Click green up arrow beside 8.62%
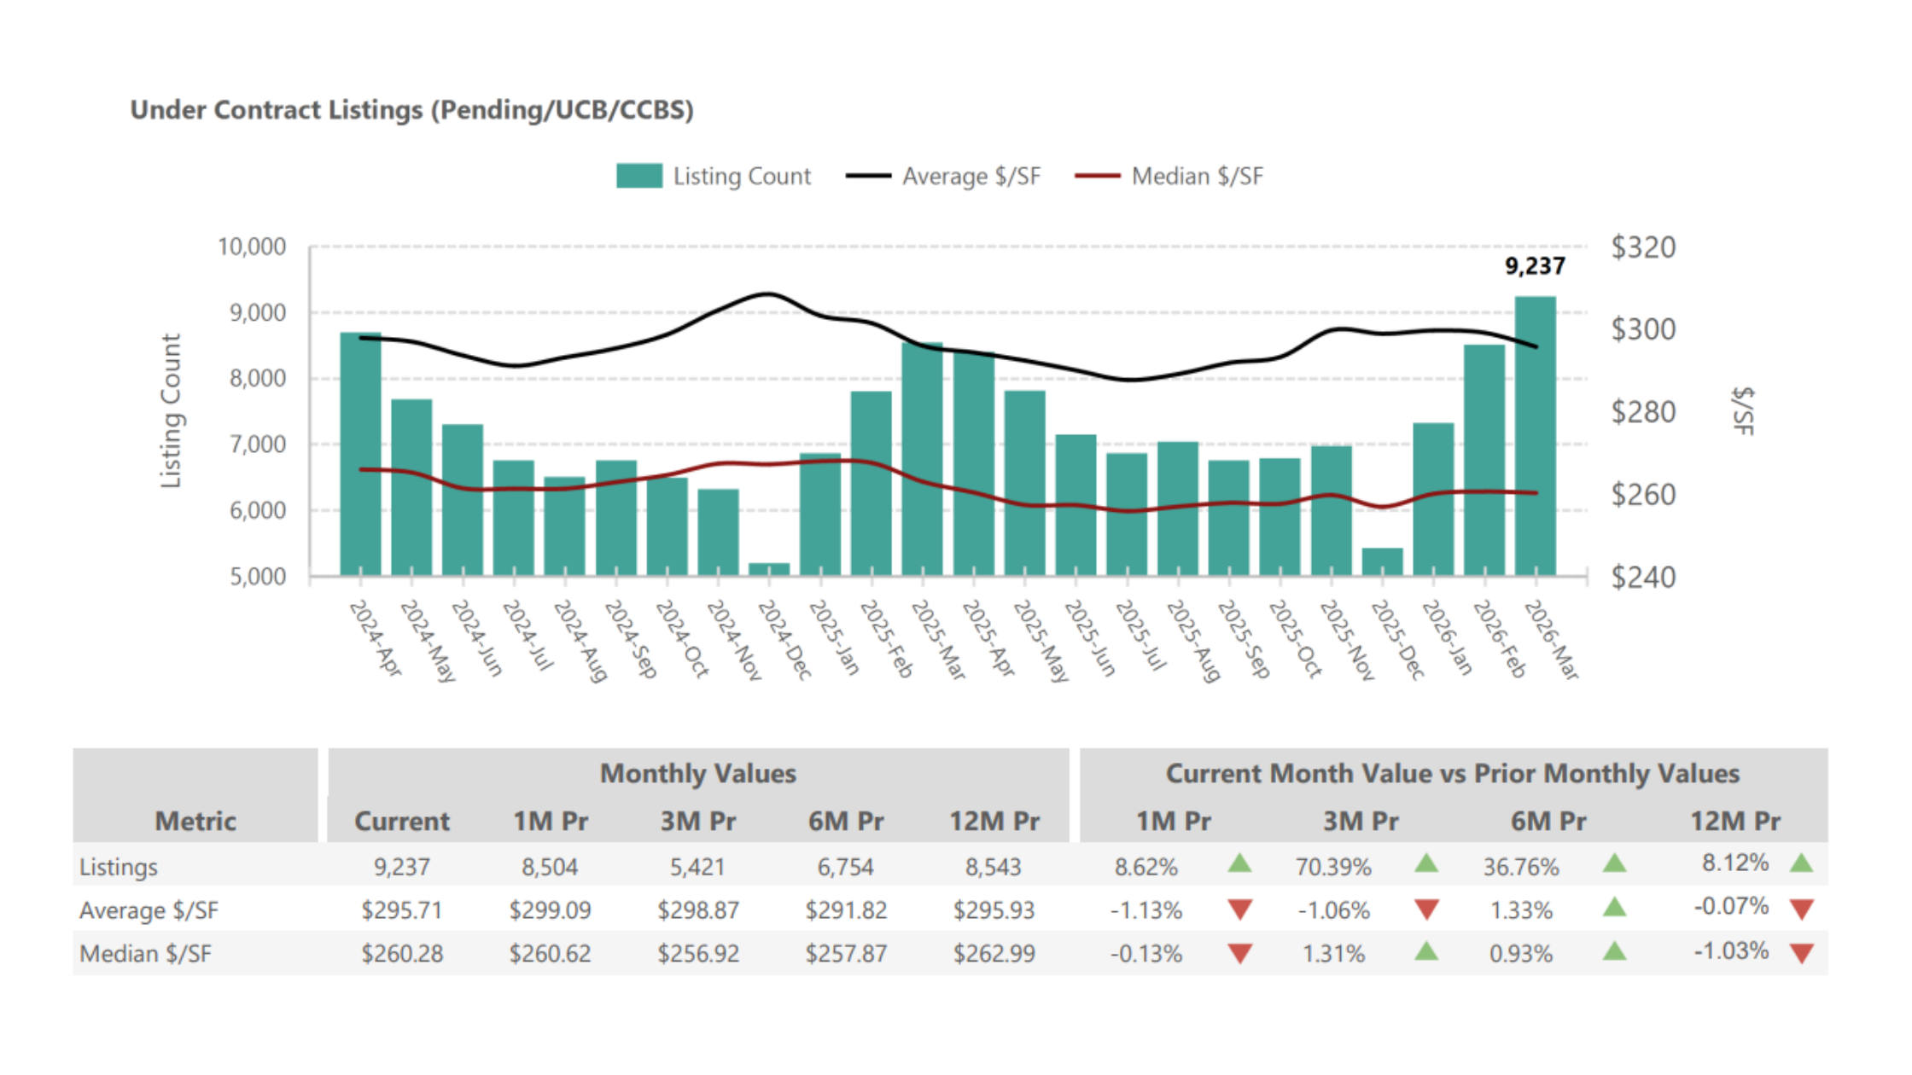 click(1239, 864)
